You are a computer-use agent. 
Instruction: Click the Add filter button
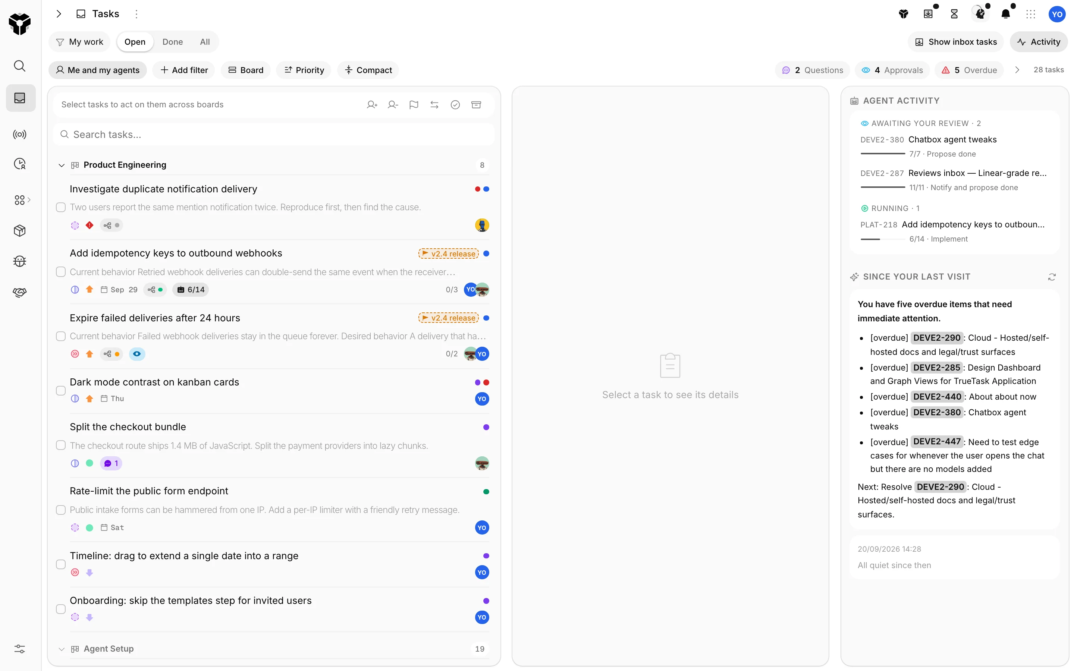pos(184,70)
